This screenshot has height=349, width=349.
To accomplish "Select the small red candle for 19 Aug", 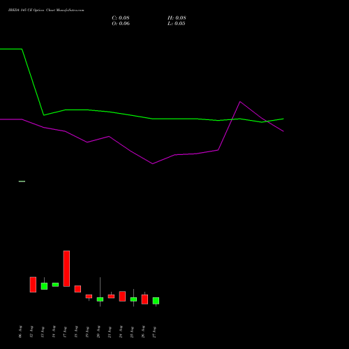I will pyautogui.click(x=89, y=297).
